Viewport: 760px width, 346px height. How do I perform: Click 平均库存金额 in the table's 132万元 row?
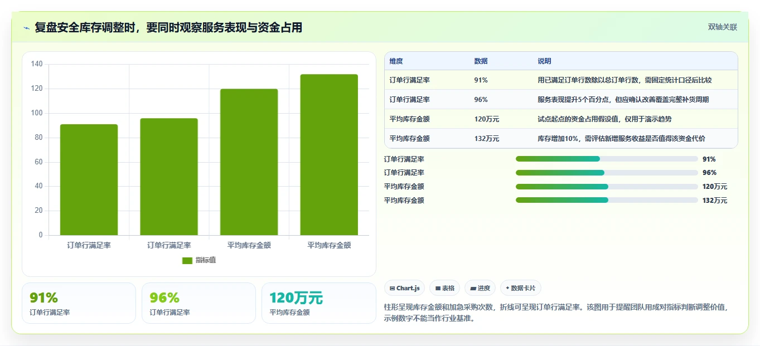pos(409,139)
